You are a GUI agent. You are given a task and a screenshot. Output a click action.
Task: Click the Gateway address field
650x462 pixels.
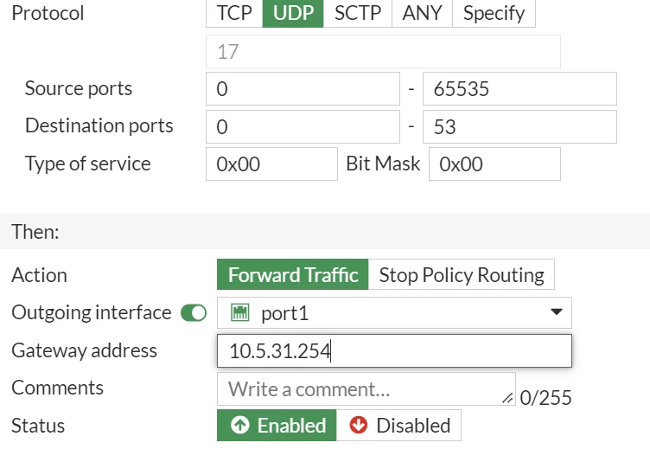394,350
